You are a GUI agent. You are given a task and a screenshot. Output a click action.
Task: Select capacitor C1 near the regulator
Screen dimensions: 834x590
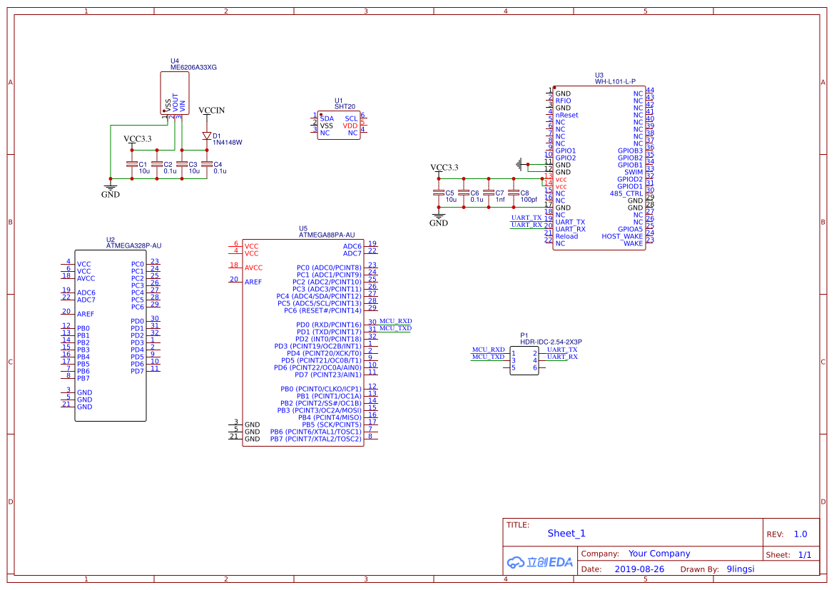[132, 164]
